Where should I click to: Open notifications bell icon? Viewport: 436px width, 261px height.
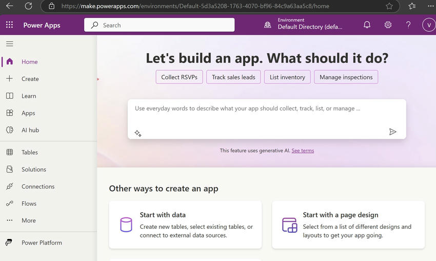[x=367, y=25]
